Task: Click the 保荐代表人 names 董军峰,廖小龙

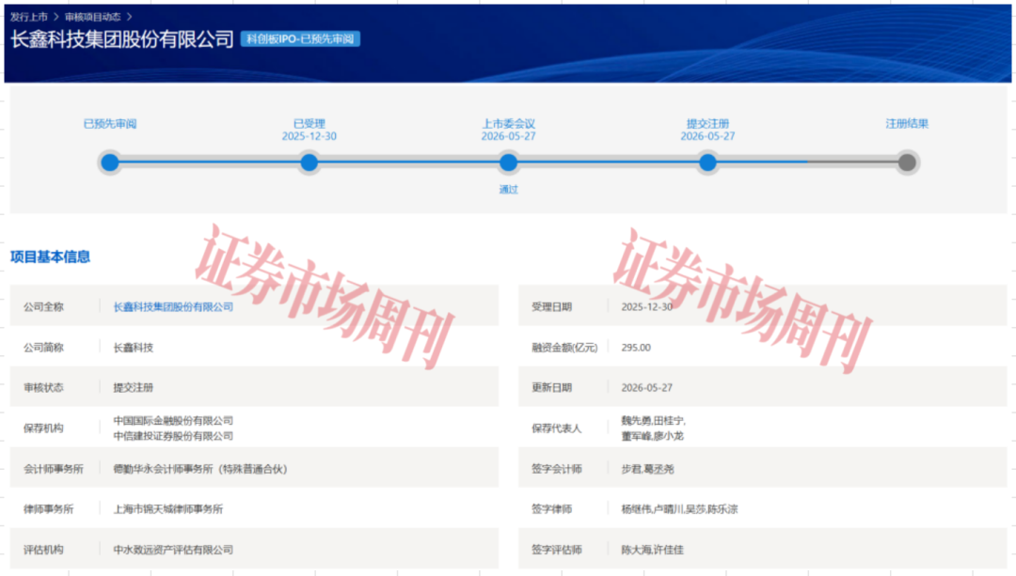Action: [653, 436]
